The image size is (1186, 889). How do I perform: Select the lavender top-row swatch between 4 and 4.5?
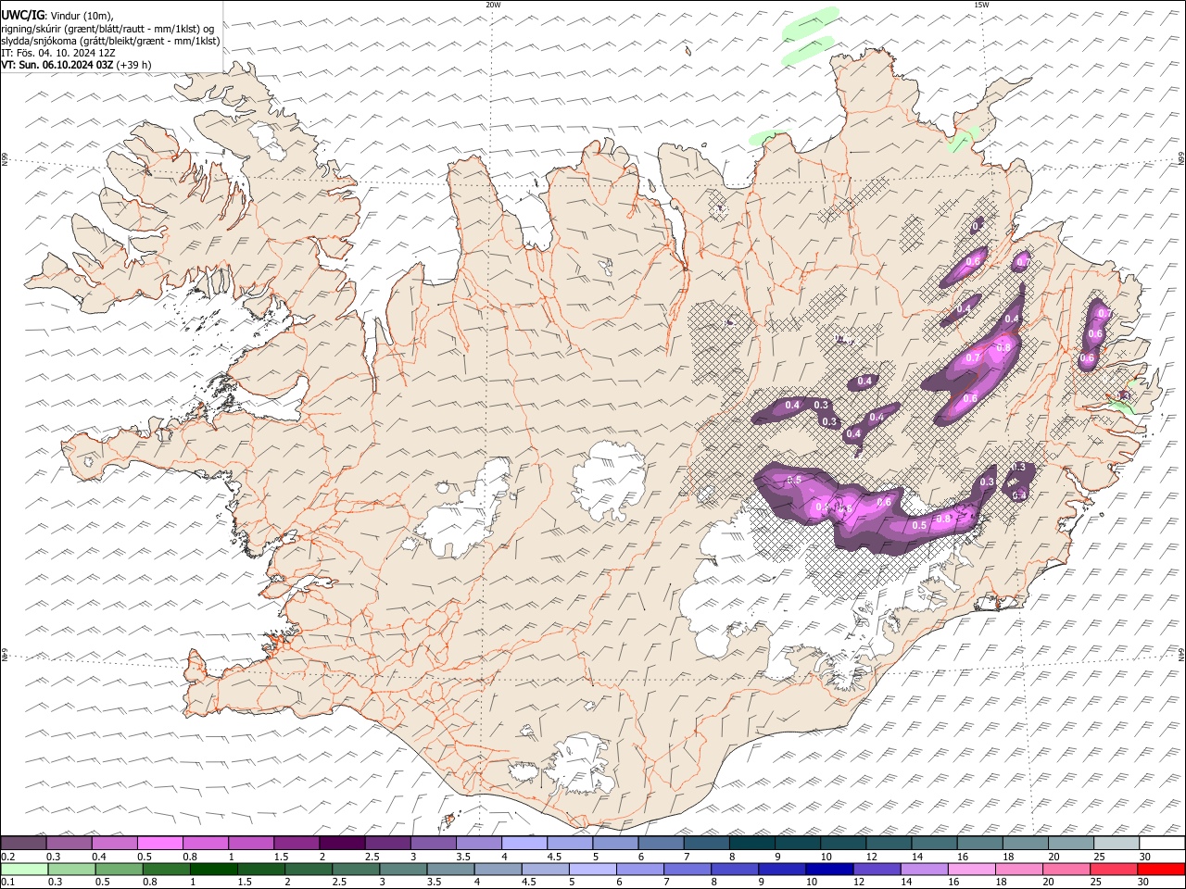(x=524, y=844)
